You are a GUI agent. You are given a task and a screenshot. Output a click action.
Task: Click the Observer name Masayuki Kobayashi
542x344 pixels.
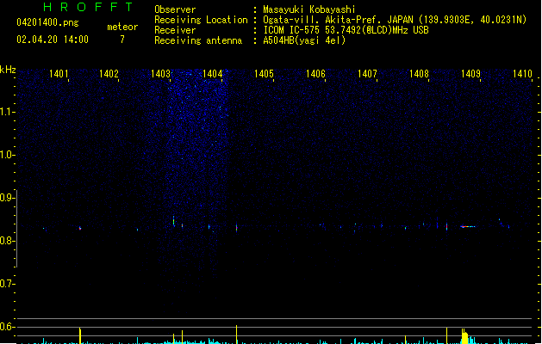coord(309,9)
